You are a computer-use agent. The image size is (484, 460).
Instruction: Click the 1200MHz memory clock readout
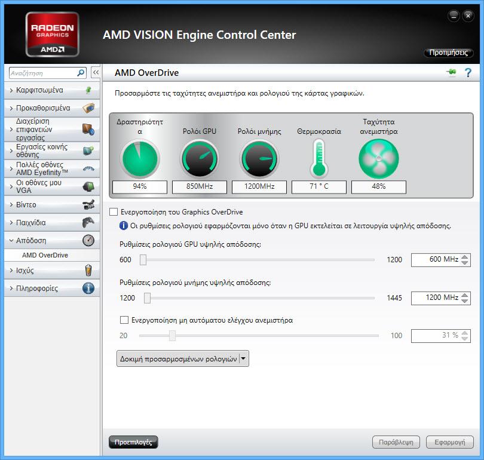click(x=259, y=186)
